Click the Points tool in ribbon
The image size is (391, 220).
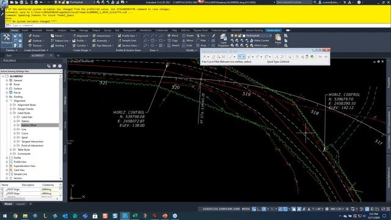[36, 35]
